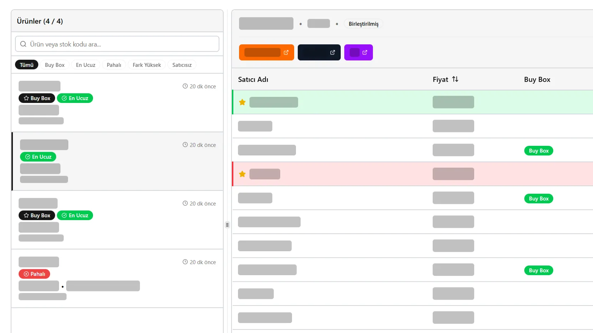Focus the product or stock code search field
593x333 pixels.
(x=122, y=44)
